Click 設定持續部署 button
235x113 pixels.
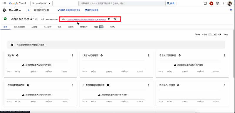coord(91,10)
